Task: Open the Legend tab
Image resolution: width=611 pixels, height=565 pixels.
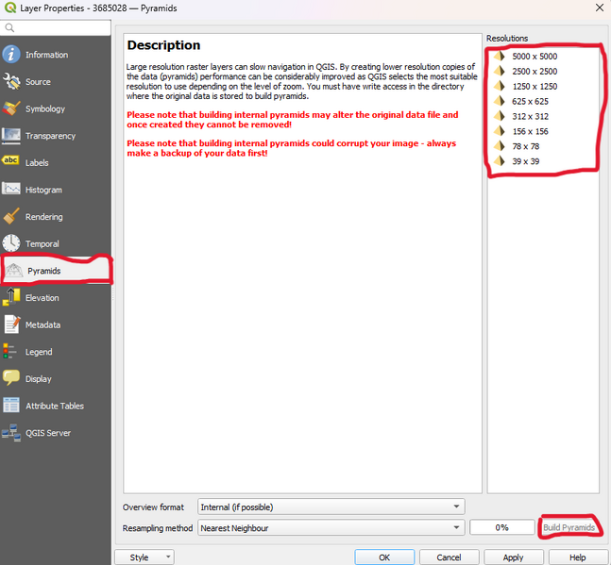Action: click(x=56, y=352)
